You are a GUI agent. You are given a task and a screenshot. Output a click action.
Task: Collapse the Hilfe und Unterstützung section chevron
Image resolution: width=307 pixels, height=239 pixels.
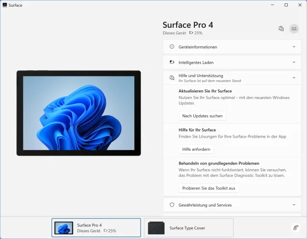click(x=294, y=77)
